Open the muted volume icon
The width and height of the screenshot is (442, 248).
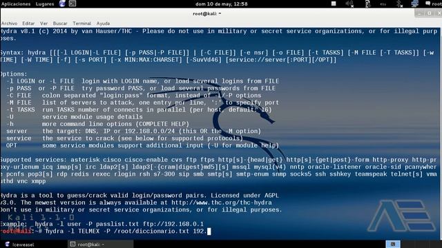click(x=349, y=3)
